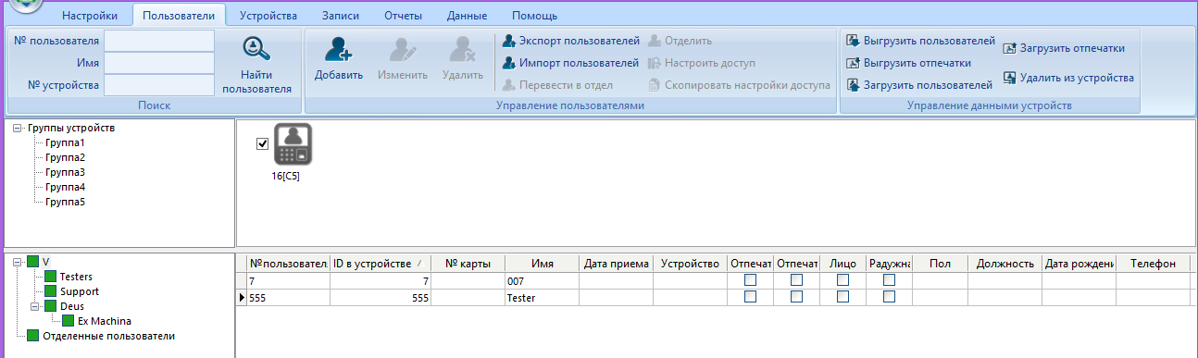Click Выгрузить пользователей icon
The height and width of the screenshot is (358, 1198).
(853, 41)
